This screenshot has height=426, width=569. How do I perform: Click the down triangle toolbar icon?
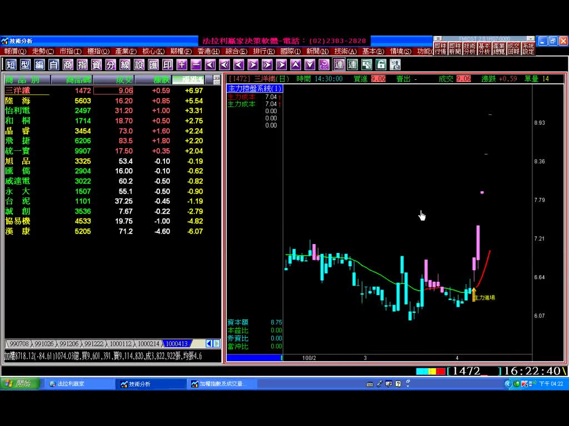(x=310, y=65)
